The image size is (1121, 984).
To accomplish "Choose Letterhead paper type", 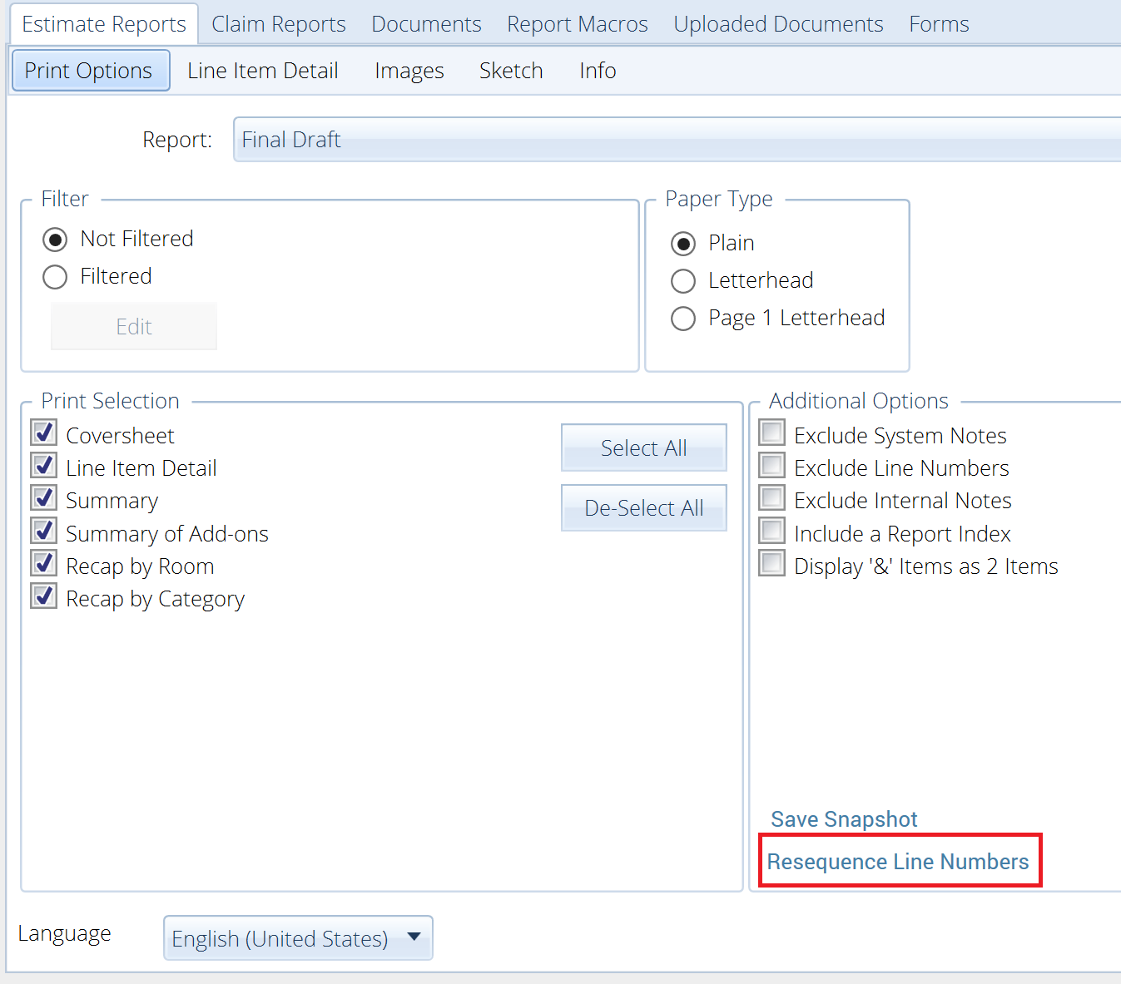I will [683, 281].
